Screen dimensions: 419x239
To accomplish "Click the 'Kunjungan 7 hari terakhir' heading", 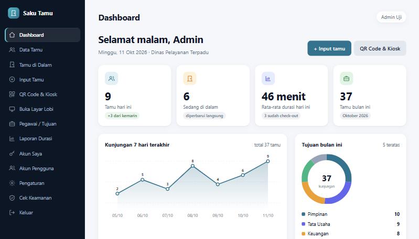I will coord(137,145).
